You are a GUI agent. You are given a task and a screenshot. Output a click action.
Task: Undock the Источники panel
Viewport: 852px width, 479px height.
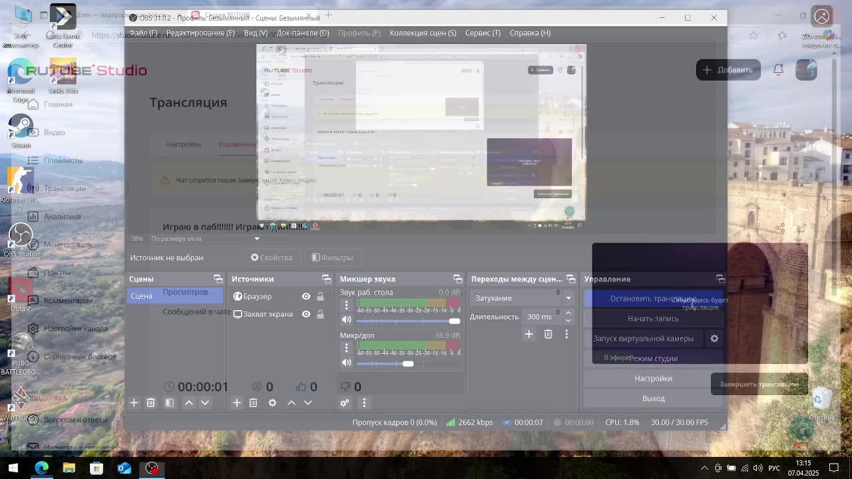click(x=326, y=279)
